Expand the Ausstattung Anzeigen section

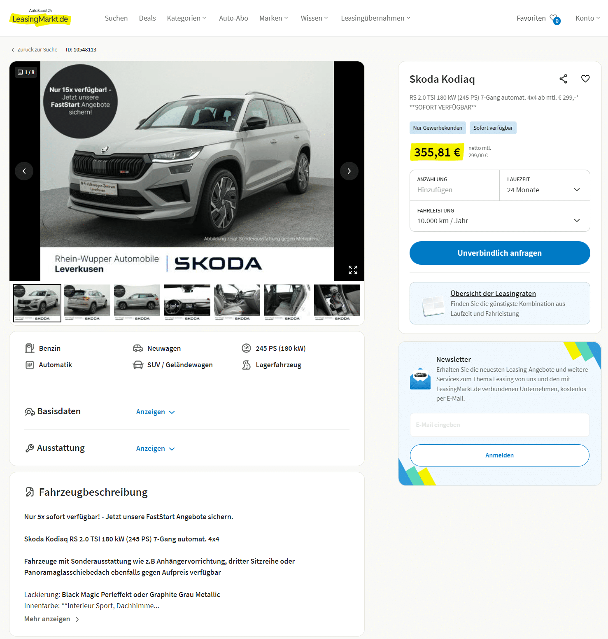[x=156, y=448]
